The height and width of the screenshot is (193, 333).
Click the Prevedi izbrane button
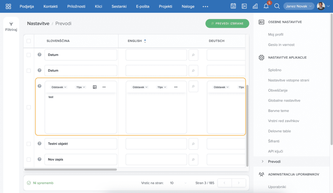227,23
